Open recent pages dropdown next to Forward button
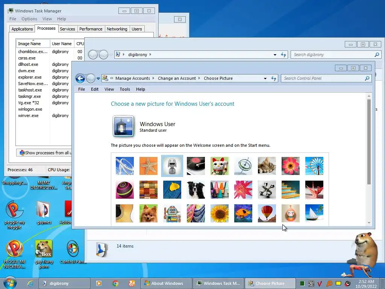The width and height of the screenshot is (385, 289). (x=98, y=79)
